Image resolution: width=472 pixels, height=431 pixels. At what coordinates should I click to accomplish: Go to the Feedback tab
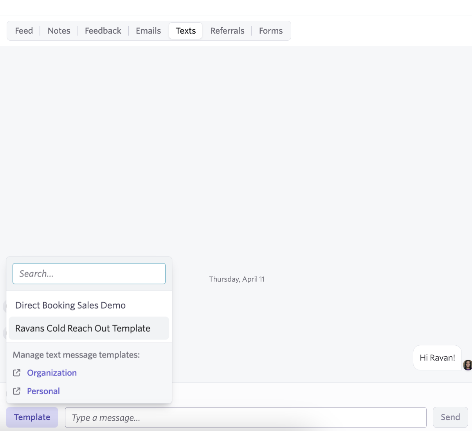tap(103, 31)
